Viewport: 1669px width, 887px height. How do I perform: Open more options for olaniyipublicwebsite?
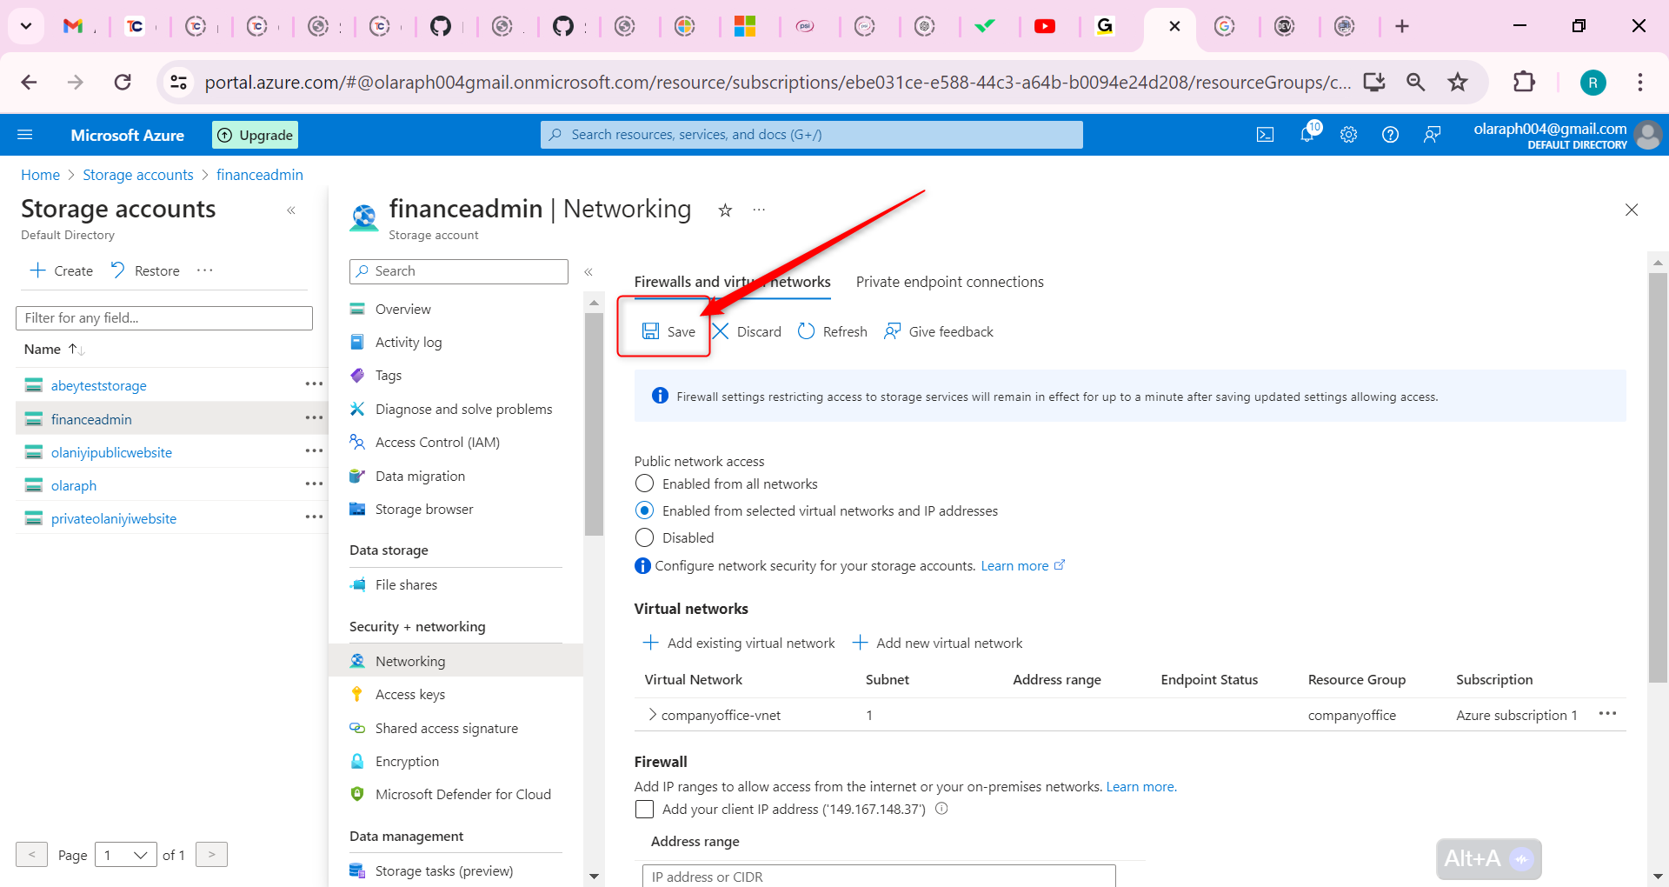coord(314,451)
